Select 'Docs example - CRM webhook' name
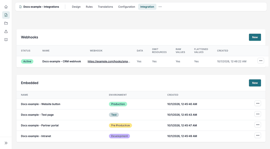 tap(62, 61)
